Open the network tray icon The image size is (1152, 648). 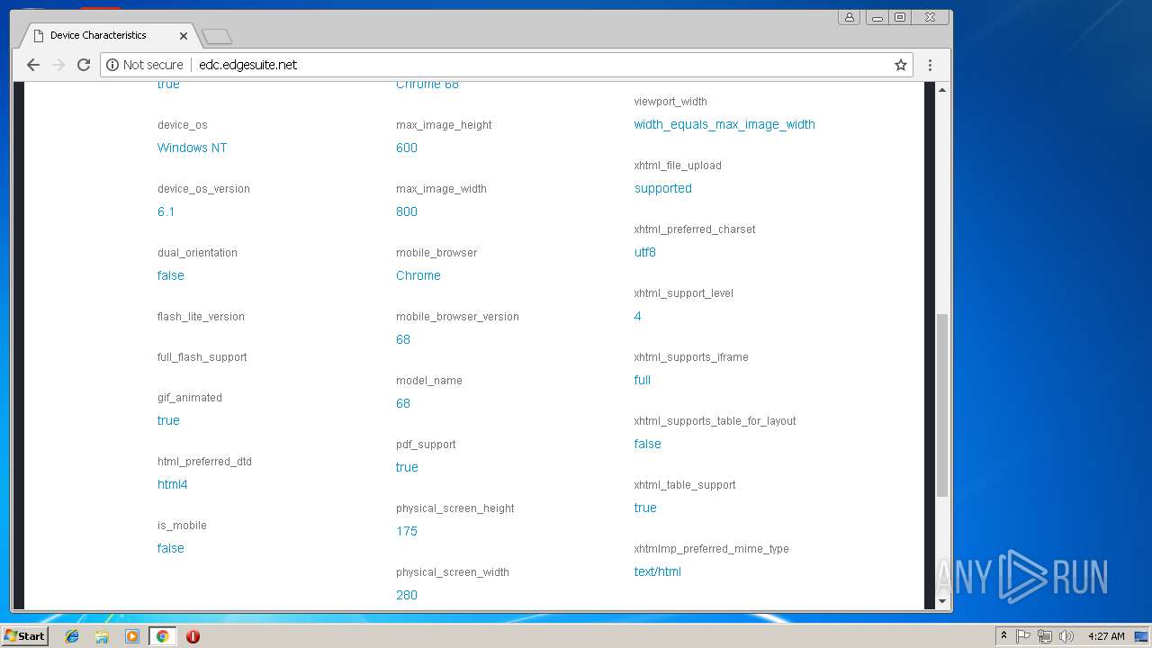[1045, 636]
